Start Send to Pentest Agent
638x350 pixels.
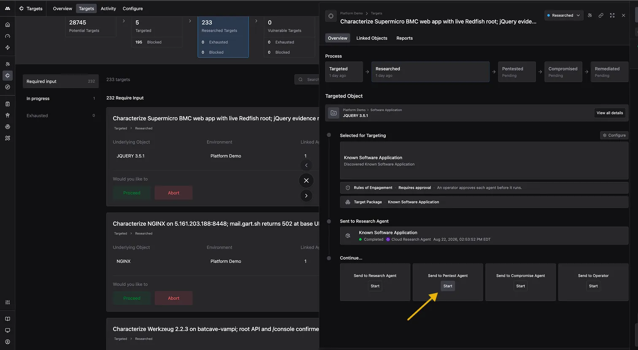click(448, 286)
